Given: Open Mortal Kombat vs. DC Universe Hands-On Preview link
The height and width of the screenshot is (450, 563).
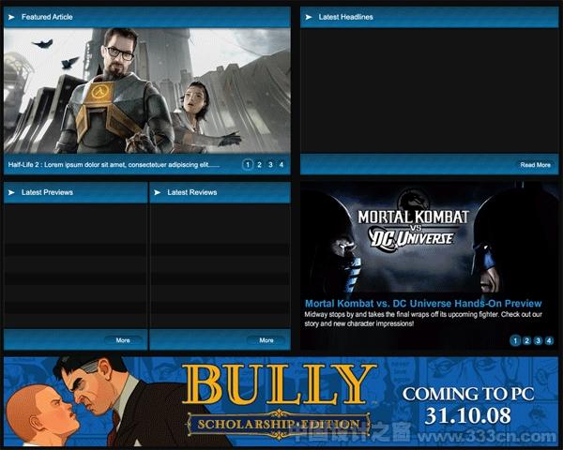Looking at the screenshot, I should point(423,304).
